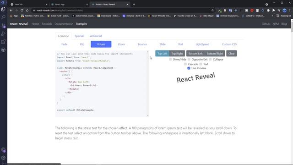
Task: Open VS Code Manage gear icon
Action: tap(3, 158)
